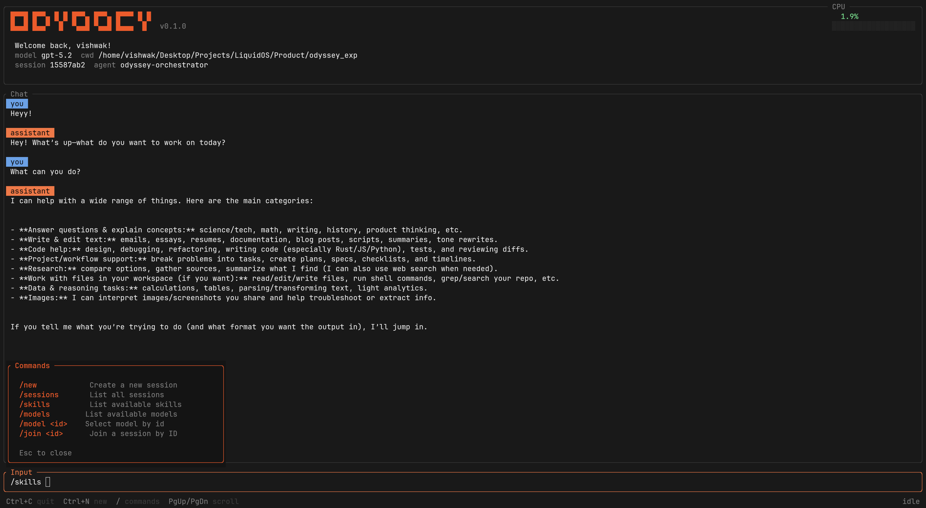926x508 pixels.
Task: Select the /new command in Commands popup
Action: tap(28, 385)
